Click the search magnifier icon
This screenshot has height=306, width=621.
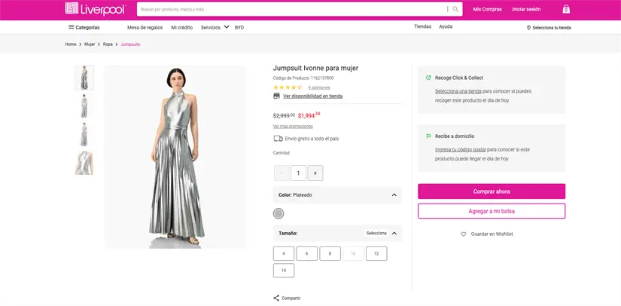(455, 9)
